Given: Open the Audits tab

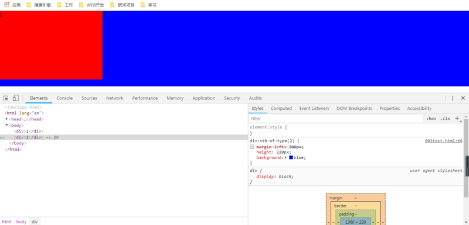Looking at the screenshot, I should (256, 98).
